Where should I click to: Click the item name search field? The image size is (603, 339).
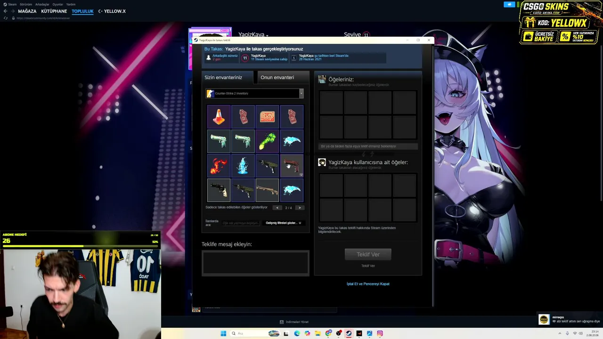click(241, 223)
